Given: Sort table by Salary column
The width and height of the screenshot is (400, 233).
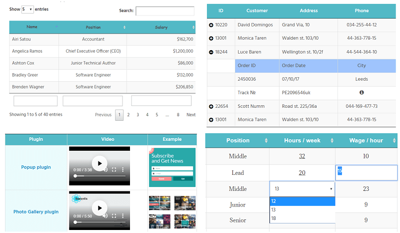Looking at the screenshot, I should [161, 27].
